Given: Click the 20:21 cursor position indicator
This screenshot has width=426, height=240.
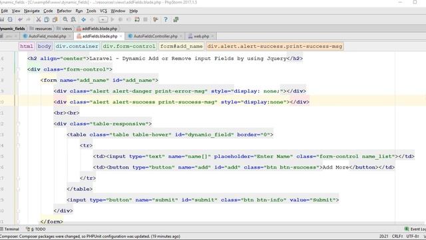Looking at the screenshot, I should [384, 237].
